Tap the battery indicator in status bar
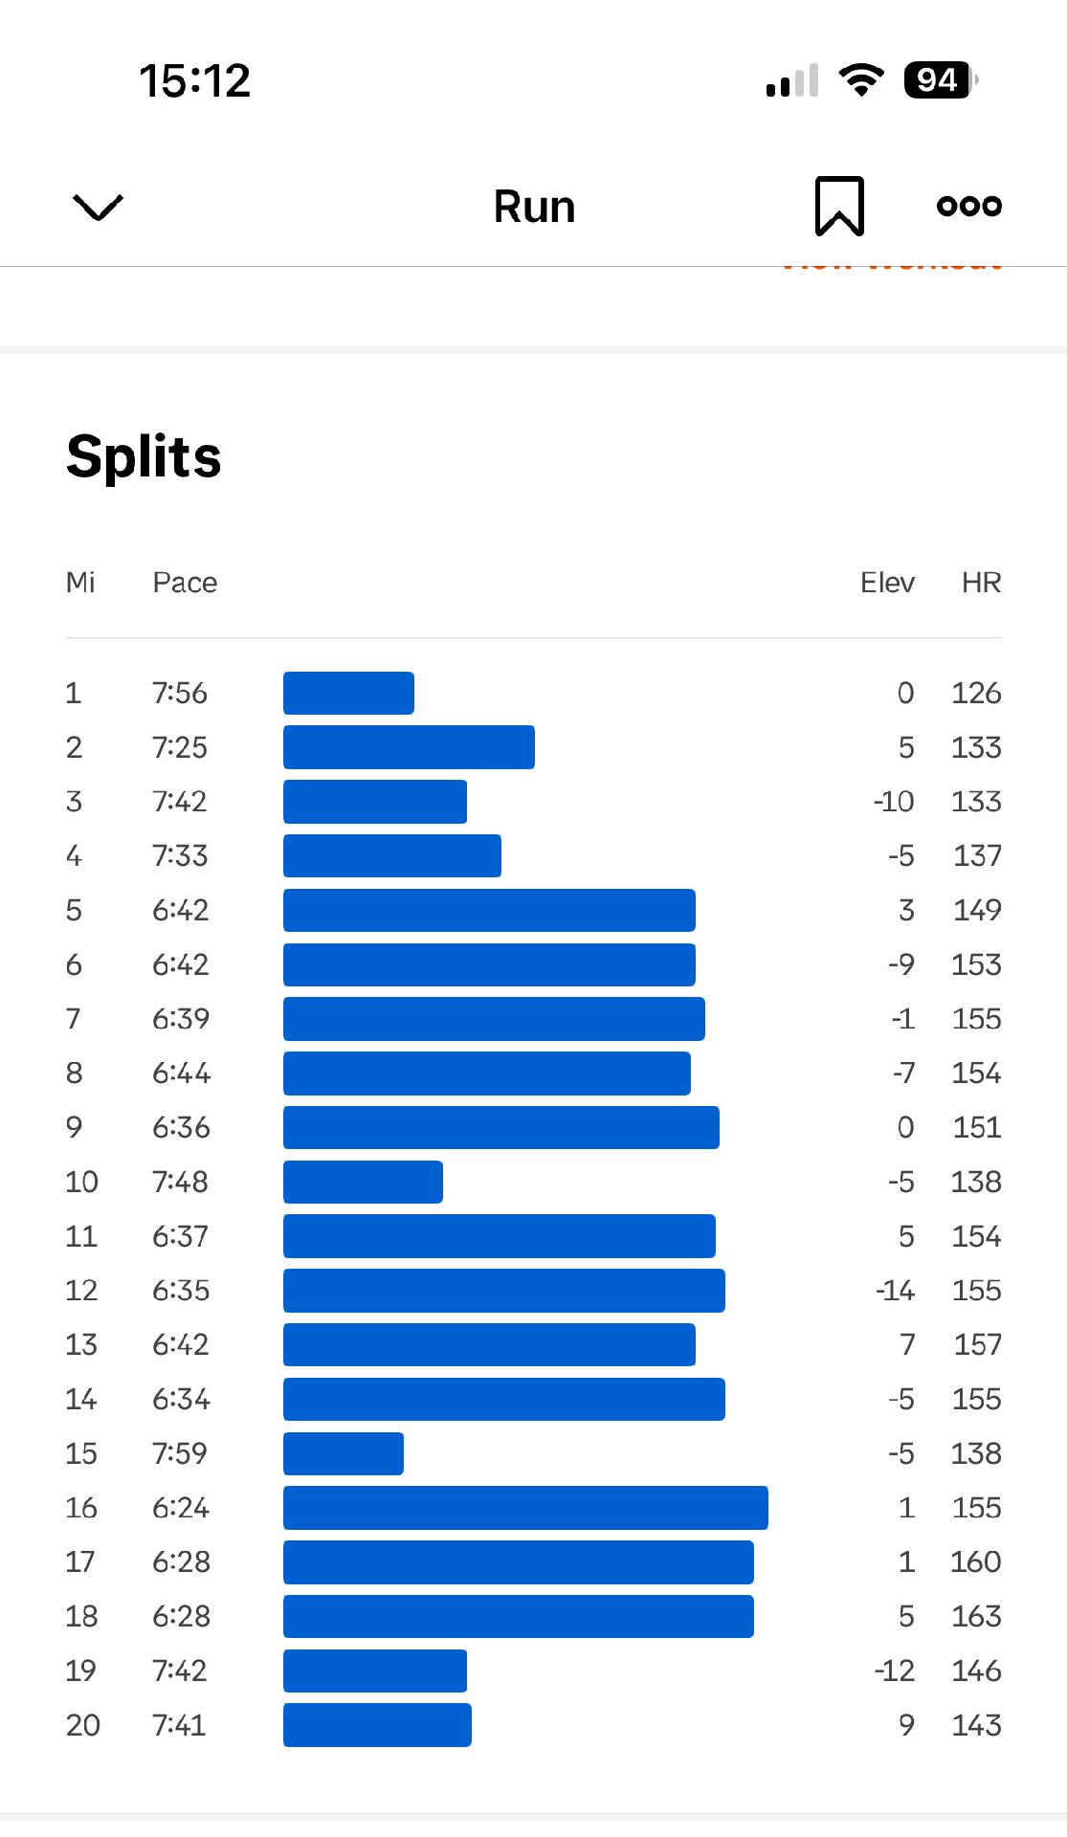This screenshot has height=1837, width=1067. pos(940,80)
